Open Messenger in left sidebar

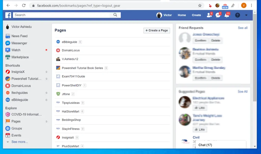click(x=16, y=43)
